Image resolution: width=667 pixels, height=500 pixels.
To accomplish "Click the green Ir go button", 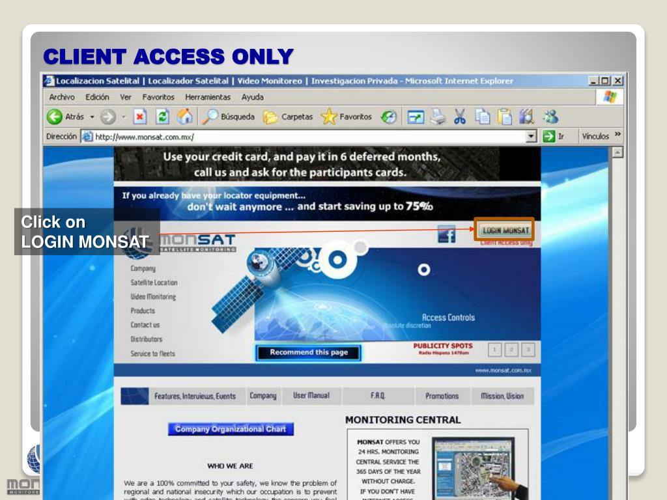I will [x=554, y=136].
